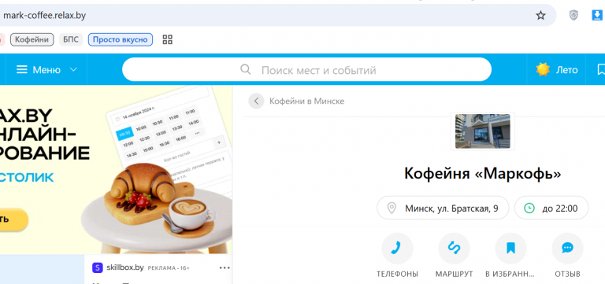Open the Просто вкусно bookmark
Screen dimensions: 605x284
pyautogui.click(x=121, y=39)
